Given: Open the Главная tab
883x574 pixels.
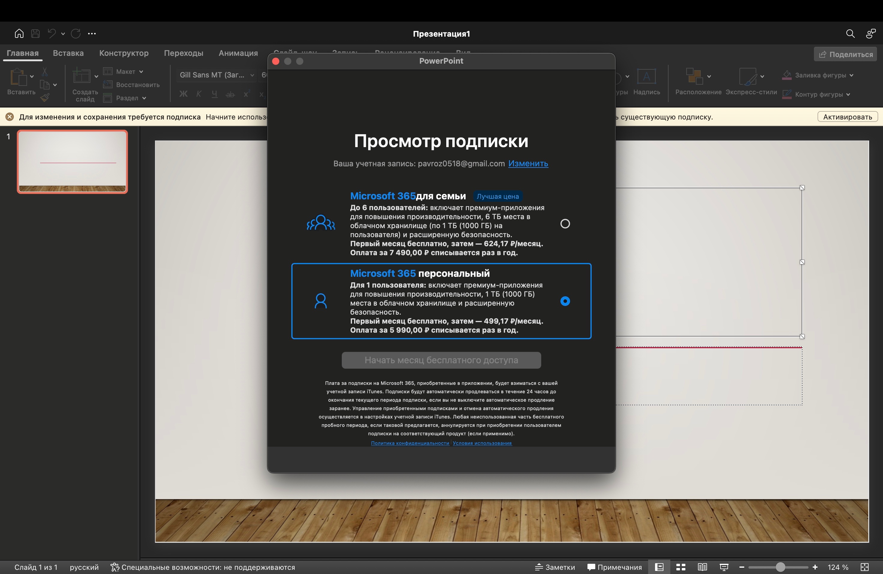Looking at the screenshot, I should click(23, 53).
